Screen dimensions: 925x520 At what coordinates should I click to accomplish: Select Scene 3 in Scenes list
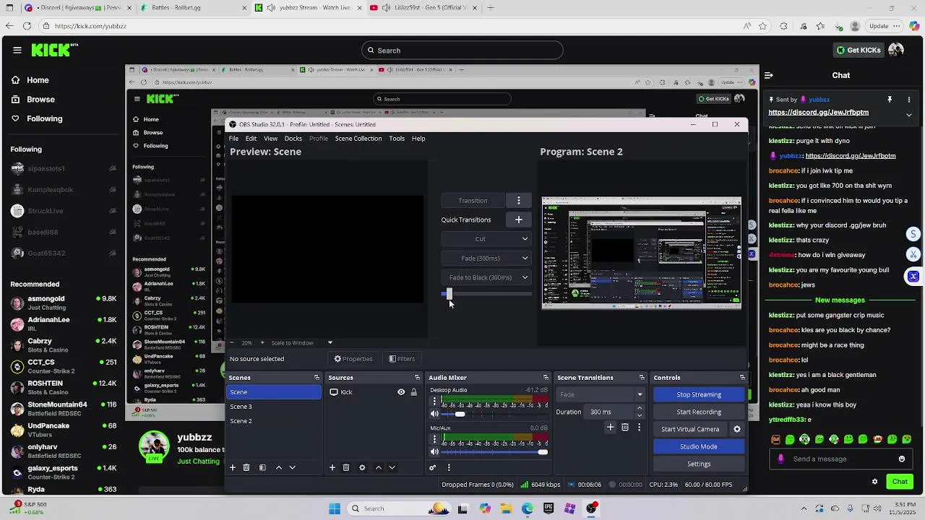pos(274,407)
